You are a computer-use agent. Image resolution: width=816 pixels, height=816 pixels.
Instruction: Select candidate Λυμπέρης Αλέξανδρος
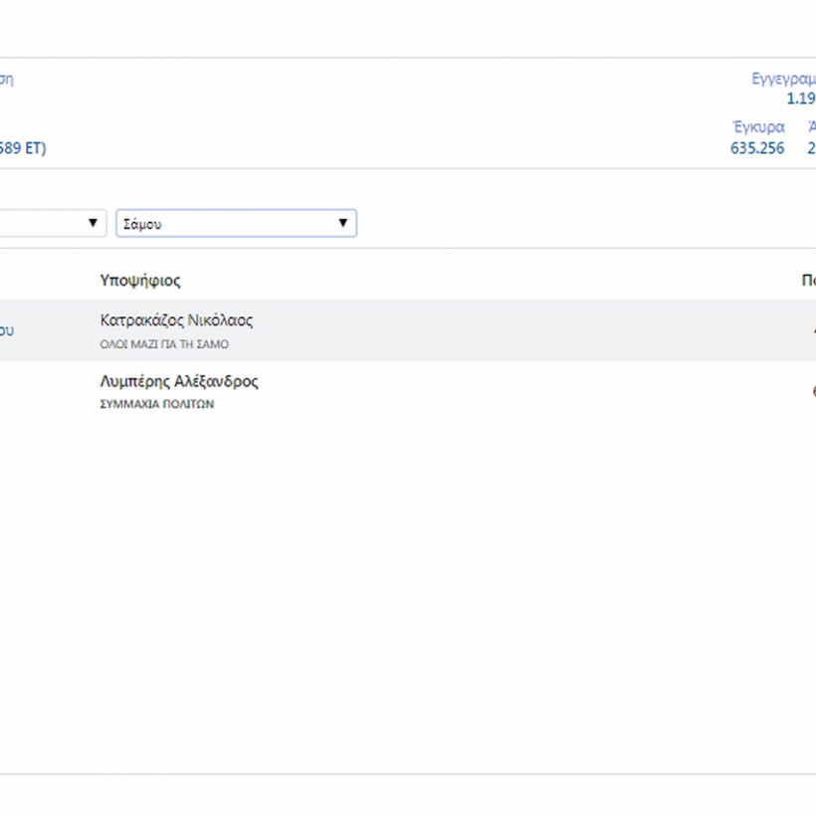pyautogui.click(x=179, y=381)
